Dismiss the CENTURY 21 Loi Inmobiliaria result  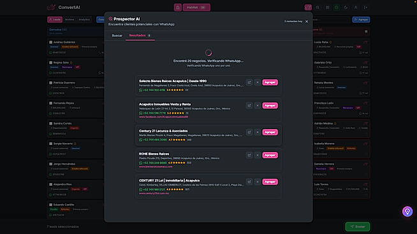pyautogui.click(x=258, y=182)
